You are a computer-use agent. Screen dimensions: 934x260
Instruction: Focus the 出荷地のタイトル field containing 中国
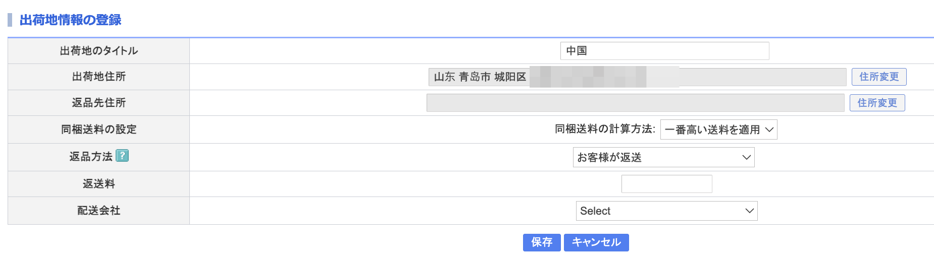pos(664,51)
